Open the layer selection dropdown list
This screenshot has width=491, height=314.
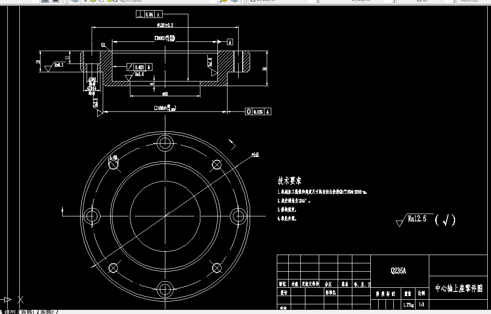(x=215, y=1)
